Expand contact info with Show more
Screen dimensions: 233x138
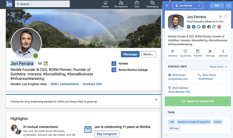[x=218, y=67]
